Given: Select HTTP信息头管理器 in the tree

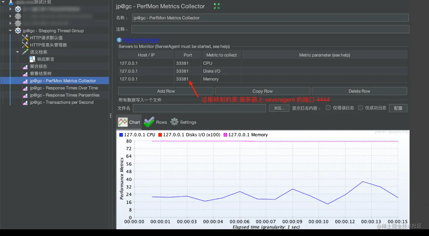Looking at the screenshot, I should [x=48, y=45].
